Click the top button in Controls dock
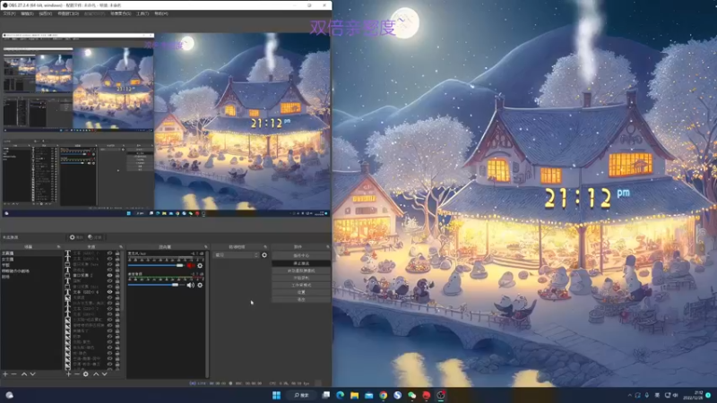This screenshot has width=717, height=403. (301, 256)
